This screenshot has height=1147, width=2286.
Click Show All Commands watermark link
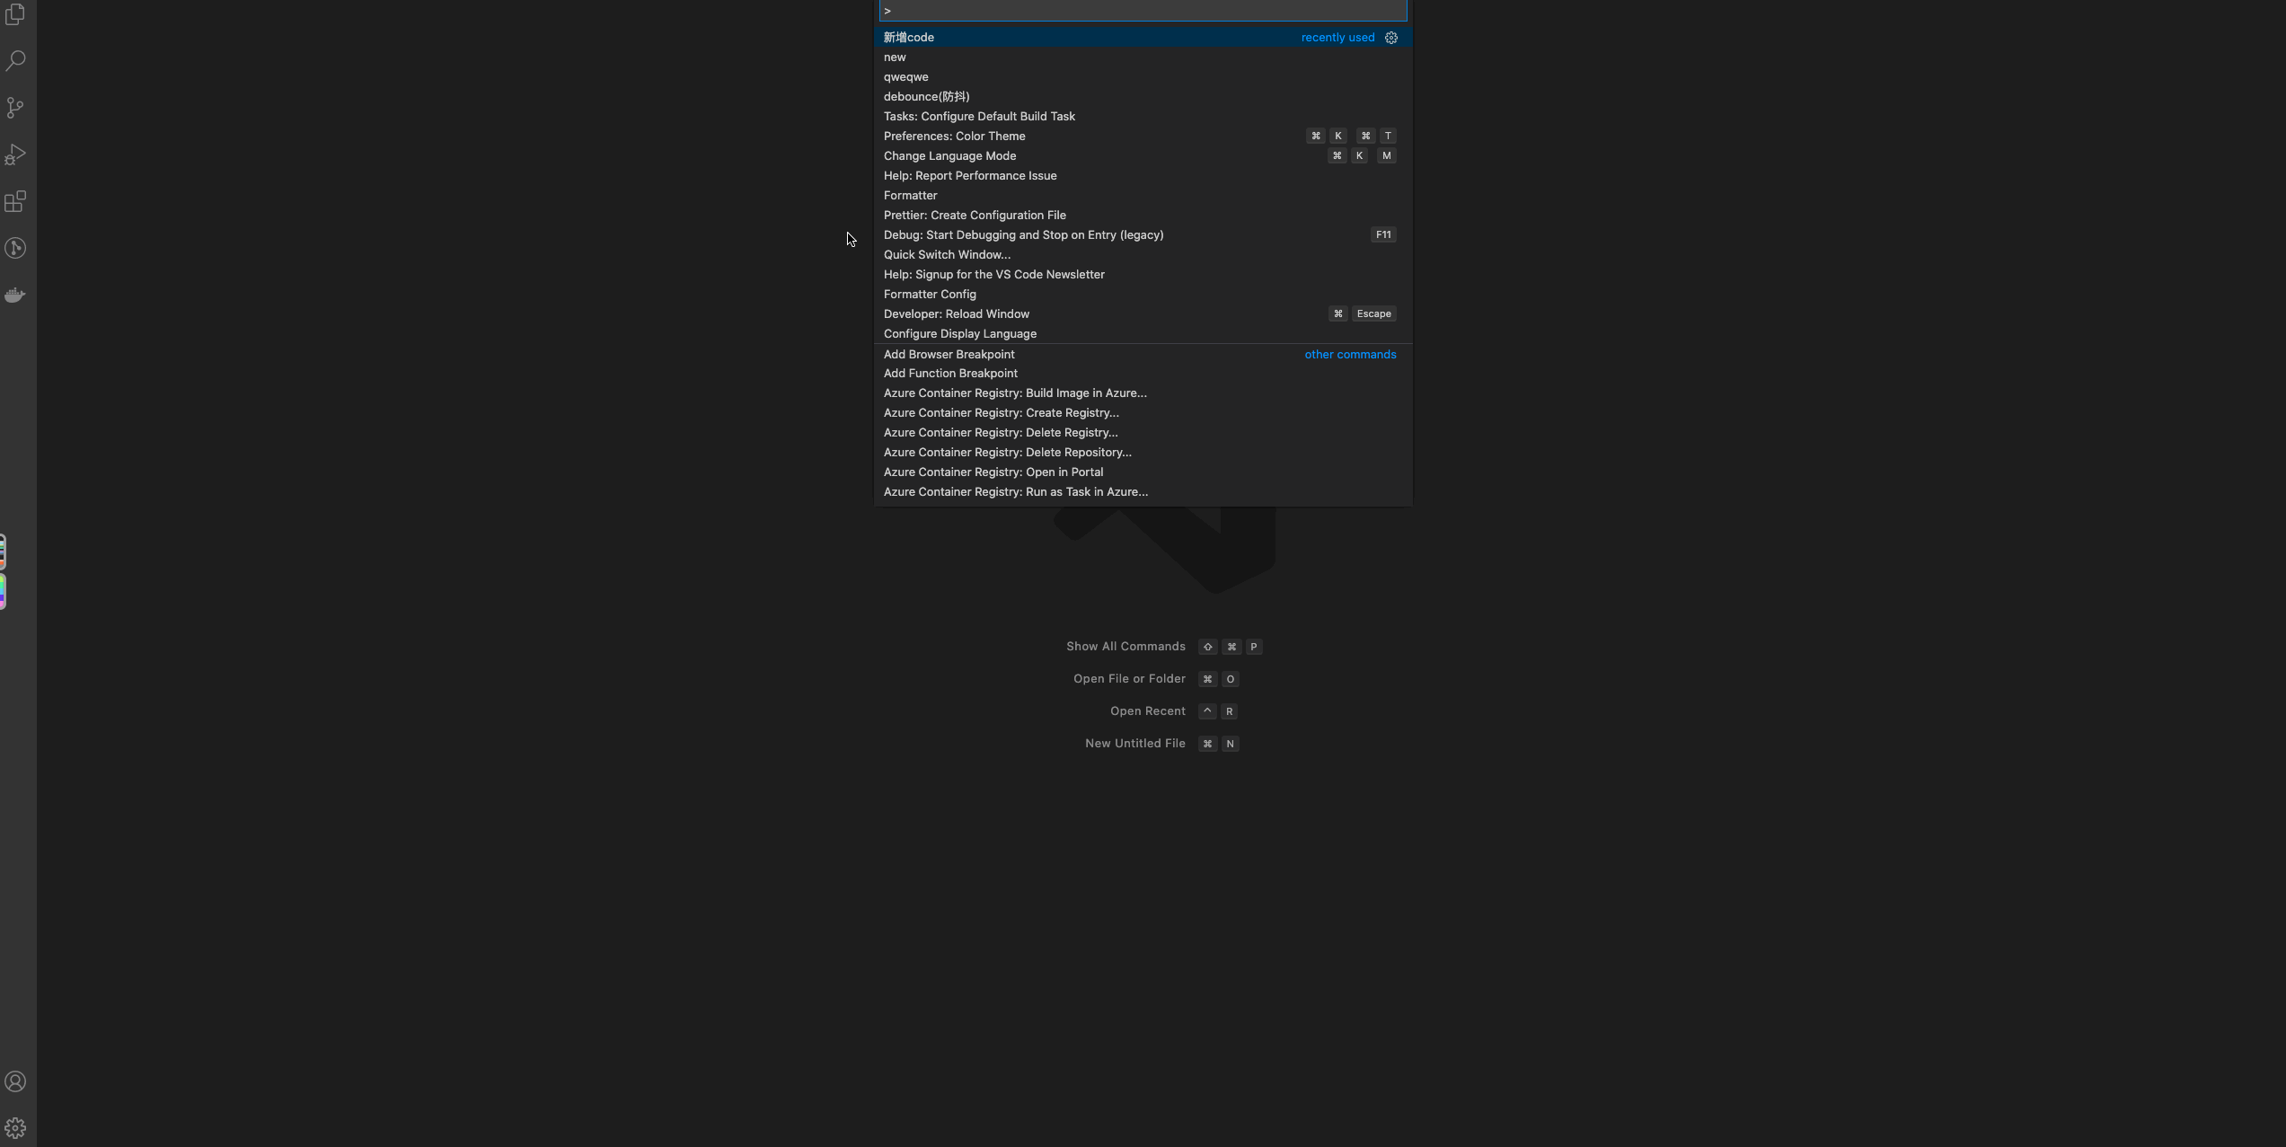[1125, 647]
